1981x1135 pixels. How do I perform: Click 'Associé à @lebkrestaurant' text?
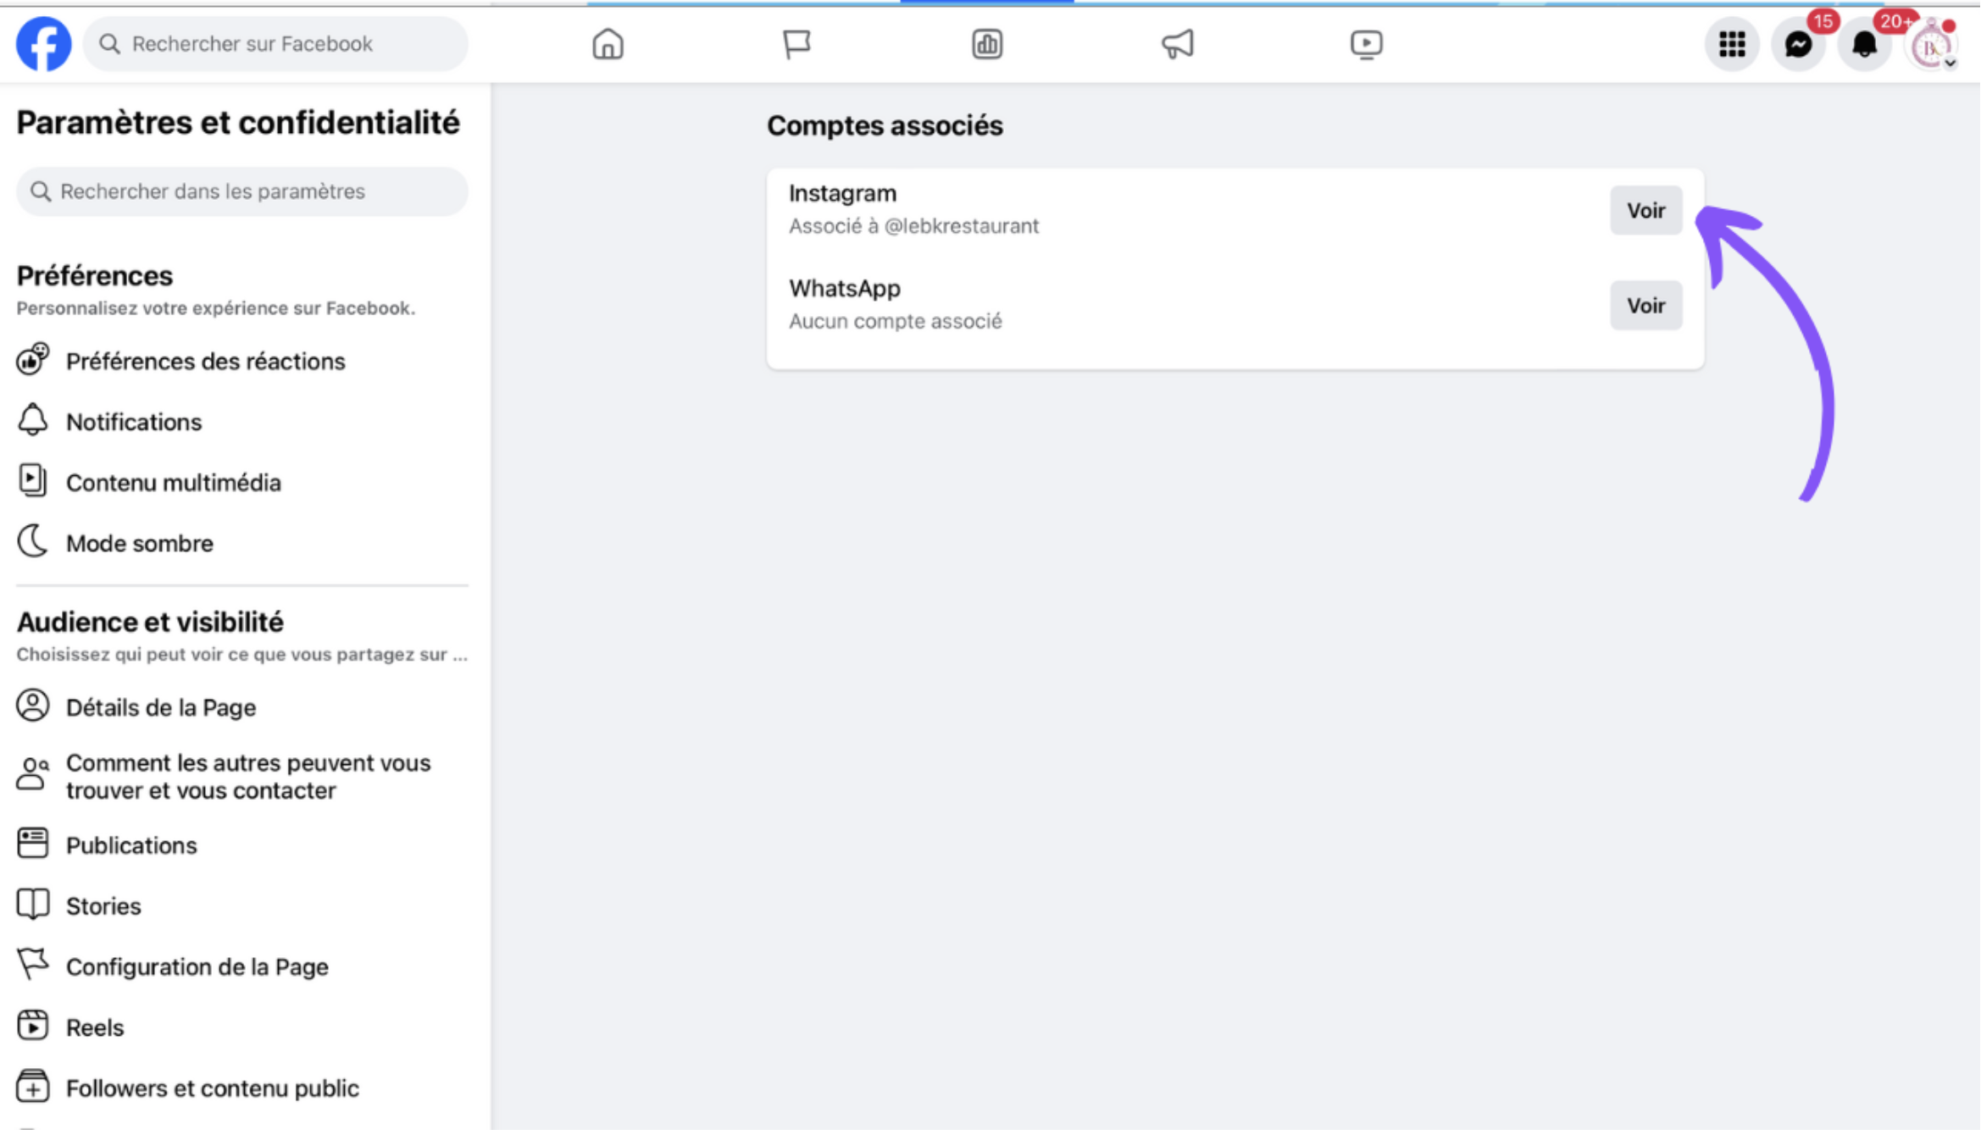(913, 226)
